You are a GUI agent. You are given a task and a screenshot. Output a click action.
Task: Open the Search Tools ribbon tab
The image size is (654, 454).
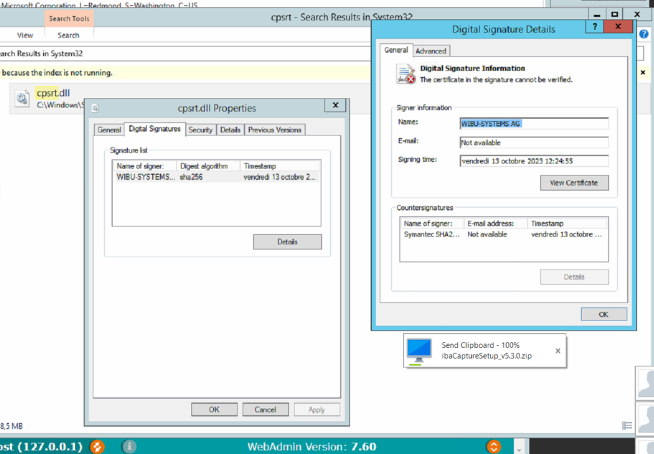(x=69, y=18)
